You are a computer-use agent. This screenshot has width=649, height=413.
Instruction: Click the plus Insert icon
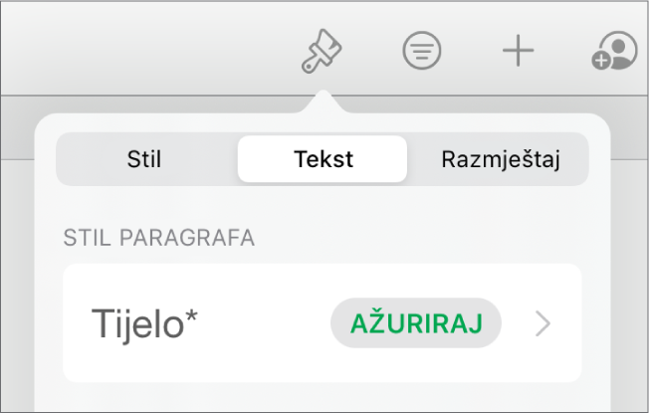point(518,52)
